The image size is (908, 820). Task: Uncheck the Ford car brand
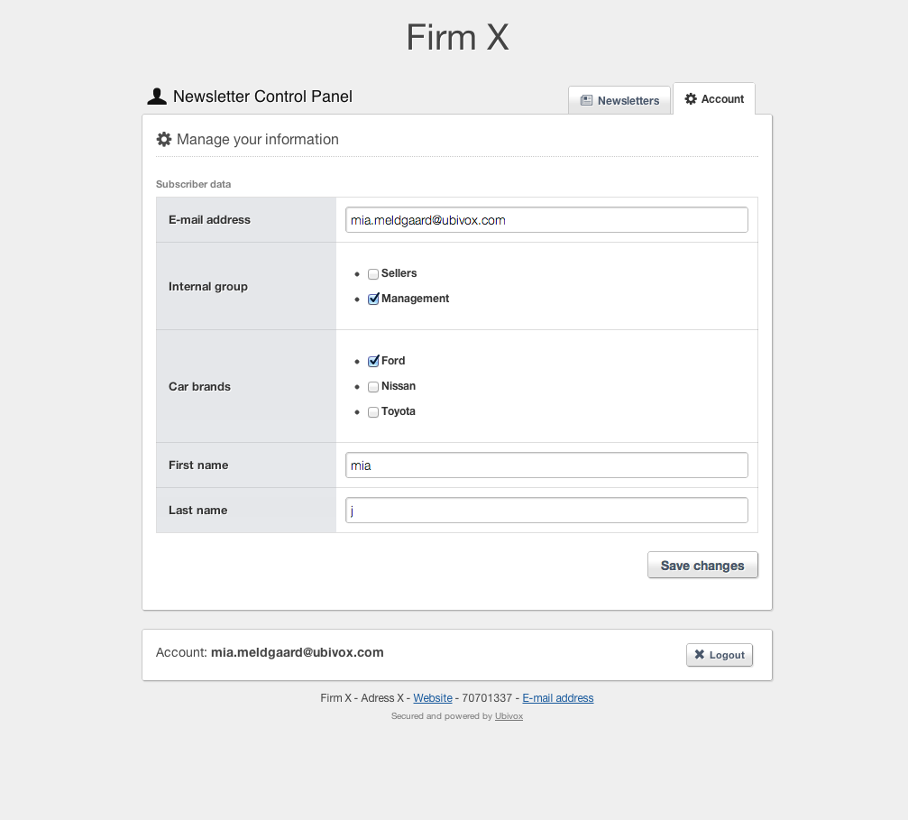(373, 361)
